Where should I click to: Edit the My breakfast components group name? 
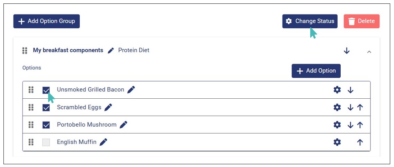[x=111, y=50]
